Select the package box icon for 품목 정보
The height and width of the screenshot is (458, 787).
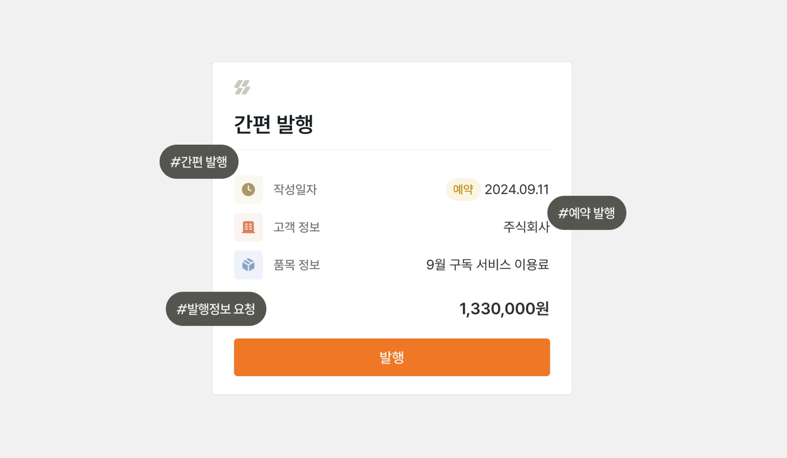248,265
